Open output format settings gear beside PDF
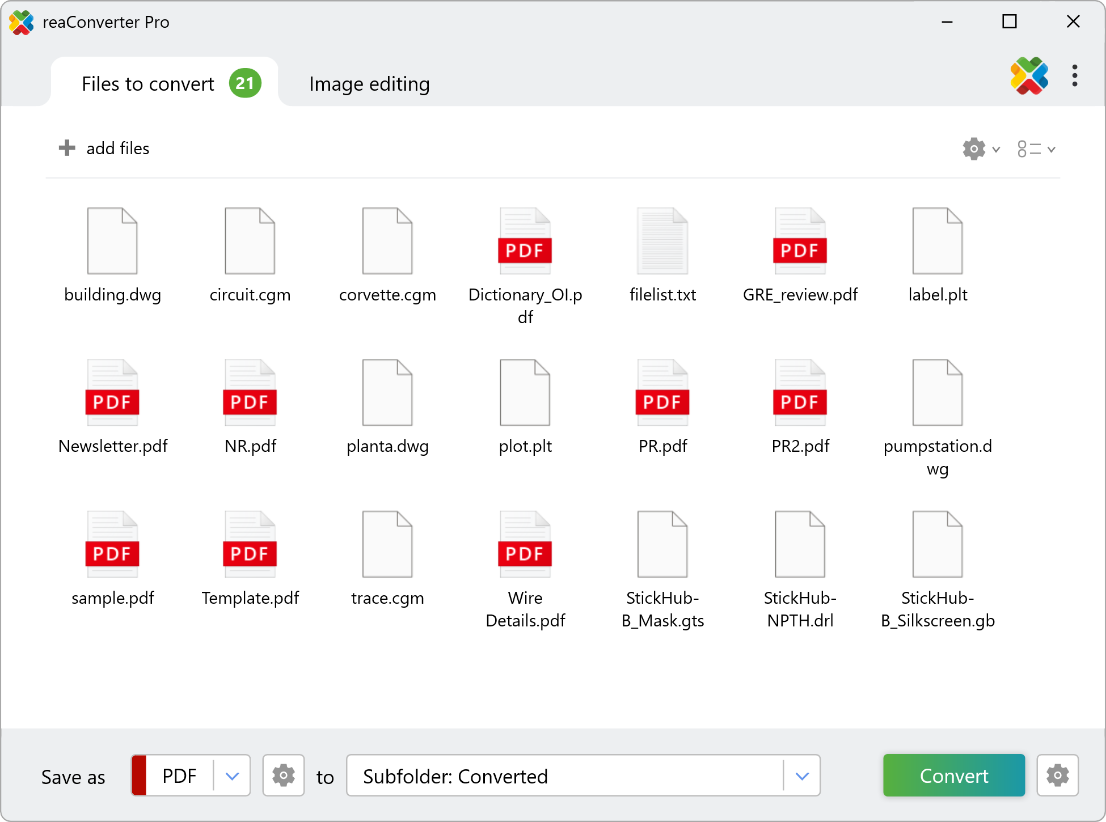The width and height of the screenshot is (1106, 822). tap(283, 776)
